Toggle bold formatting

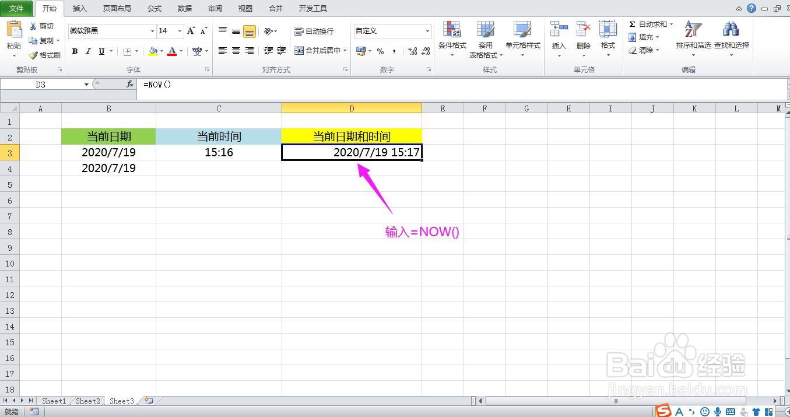point(75,51)
